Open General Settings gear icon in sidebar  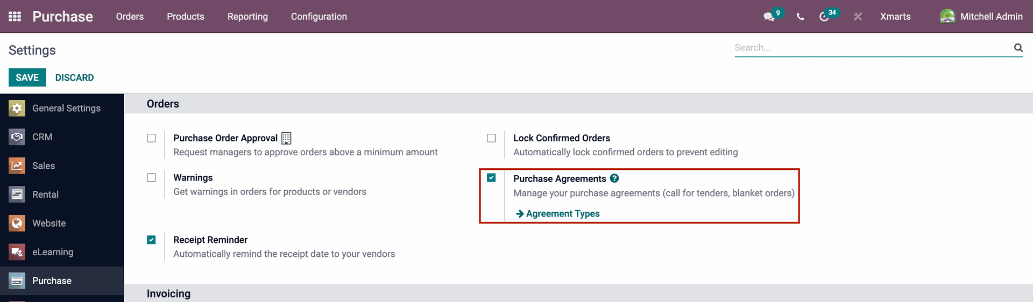coord(17,108)
